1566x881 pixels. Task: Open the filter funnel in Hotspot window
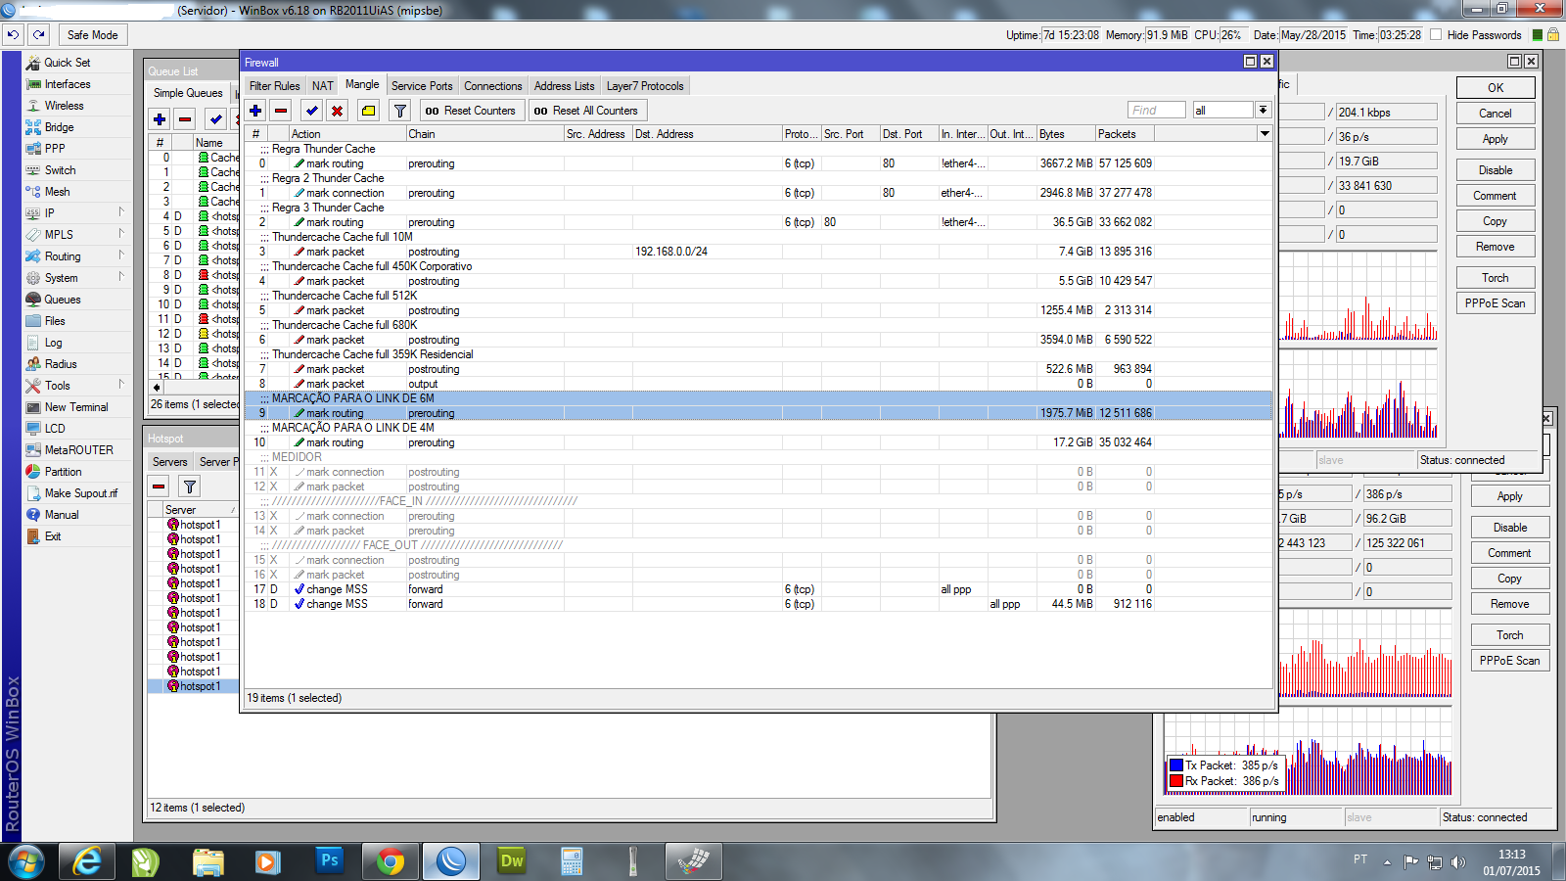190,487
